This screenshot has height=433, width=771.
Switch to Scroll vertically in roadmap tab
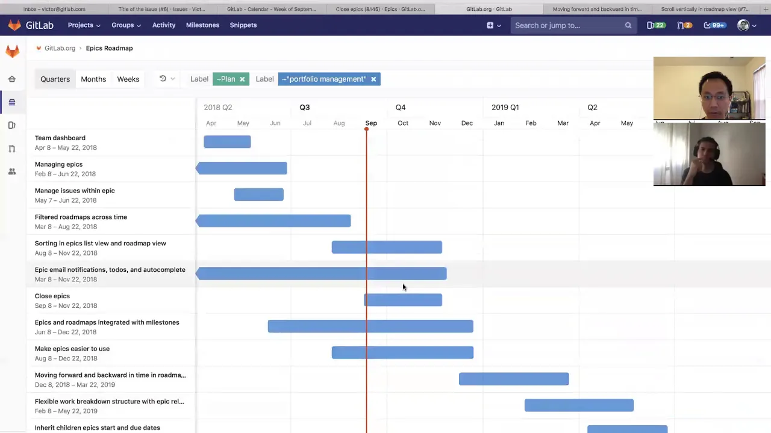coord(705,9)
